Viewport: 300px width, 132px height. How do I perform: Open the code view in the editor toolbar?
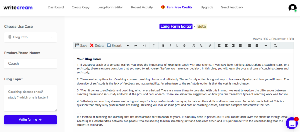click(145, 46)
